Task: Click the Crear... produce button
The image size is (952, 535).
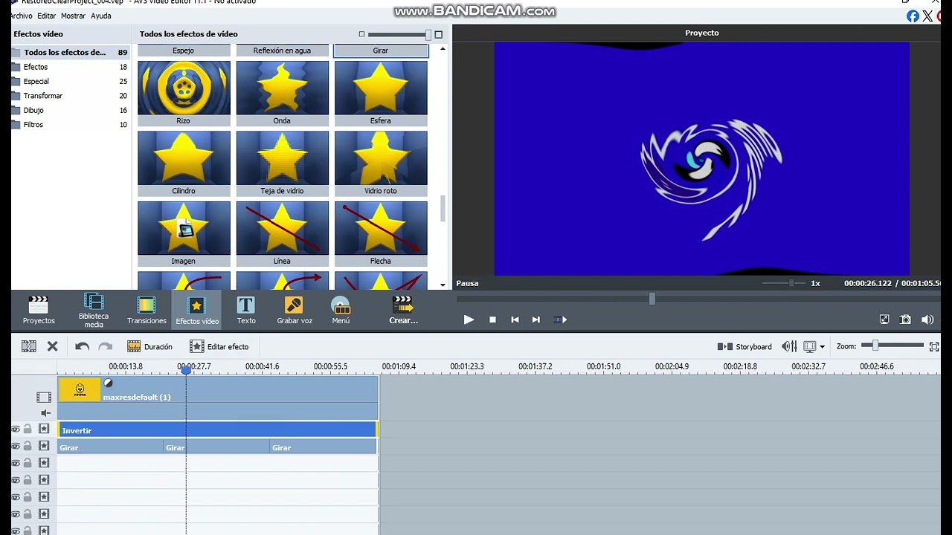Action: [x=403, y=310]
